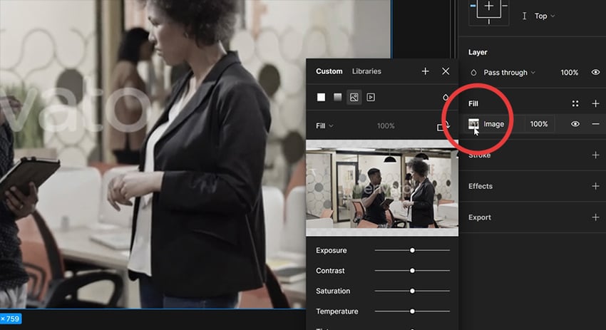Image resolution: width=606 pixels, height=330 pixels.
Task: Click the rotate image icon
Action: click(x=443, y=125)
